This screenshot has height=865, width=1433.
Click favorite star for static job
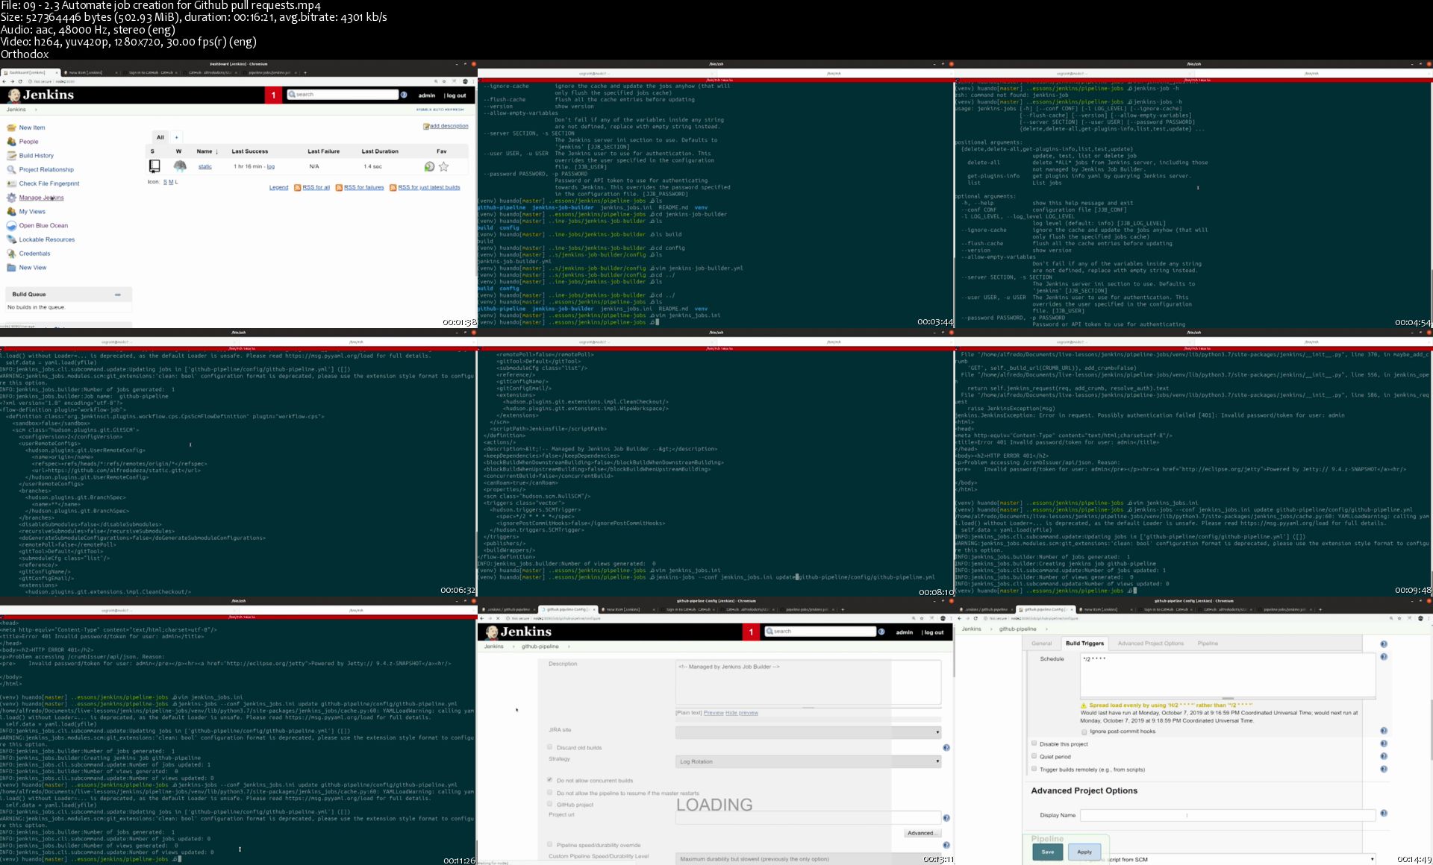444,166
